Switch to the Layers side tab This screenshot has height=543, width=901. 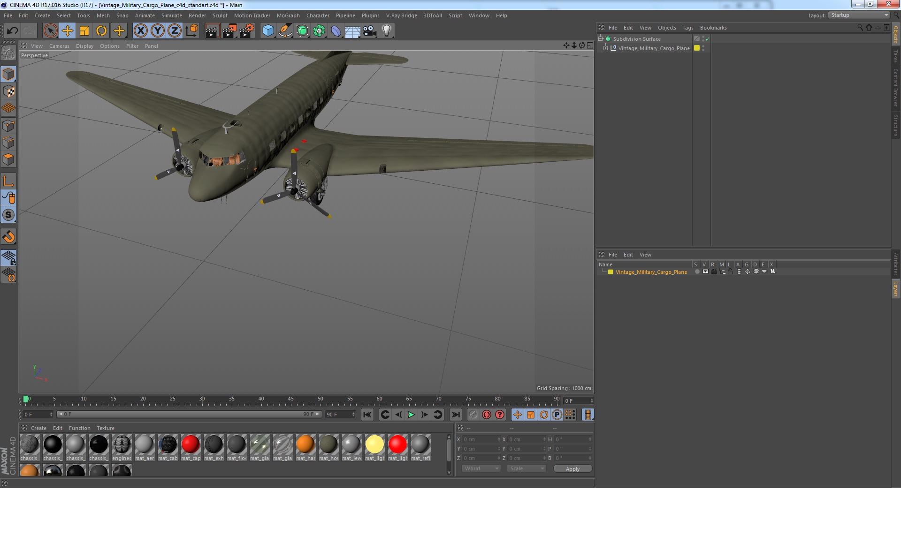895,289
